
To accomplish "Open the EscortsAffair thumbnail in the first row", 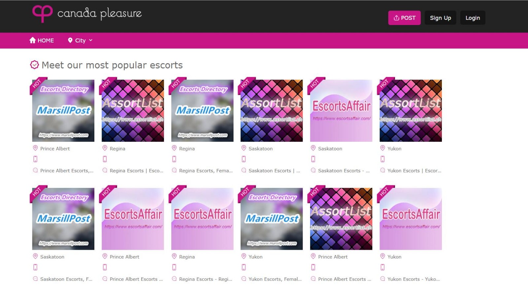I will (x=341, y=111).
